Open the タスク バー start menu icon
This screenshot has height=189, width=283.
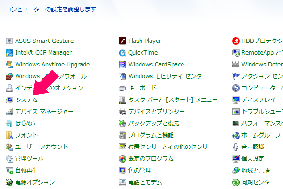(x=123, y=100)
